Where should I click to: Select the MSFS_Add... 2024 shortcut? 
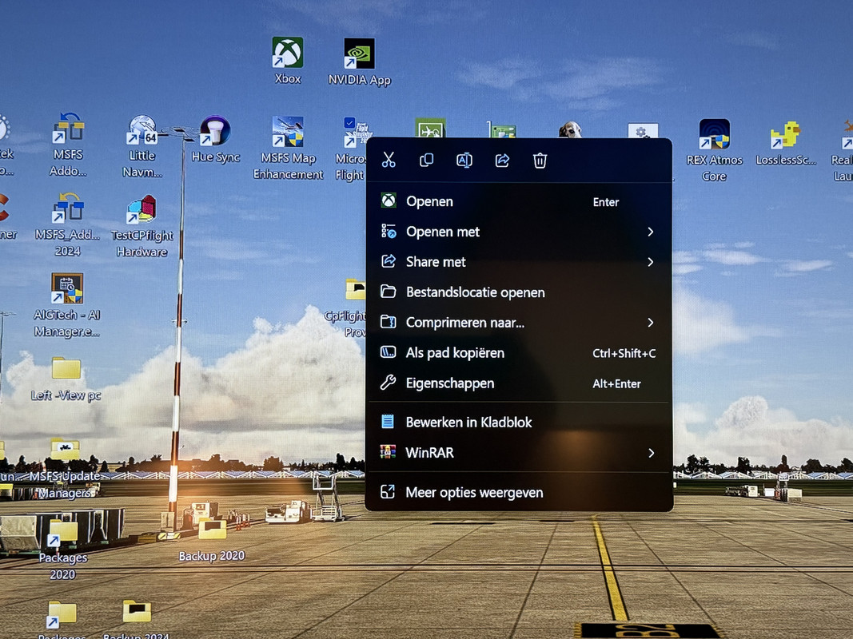[67, 224]
